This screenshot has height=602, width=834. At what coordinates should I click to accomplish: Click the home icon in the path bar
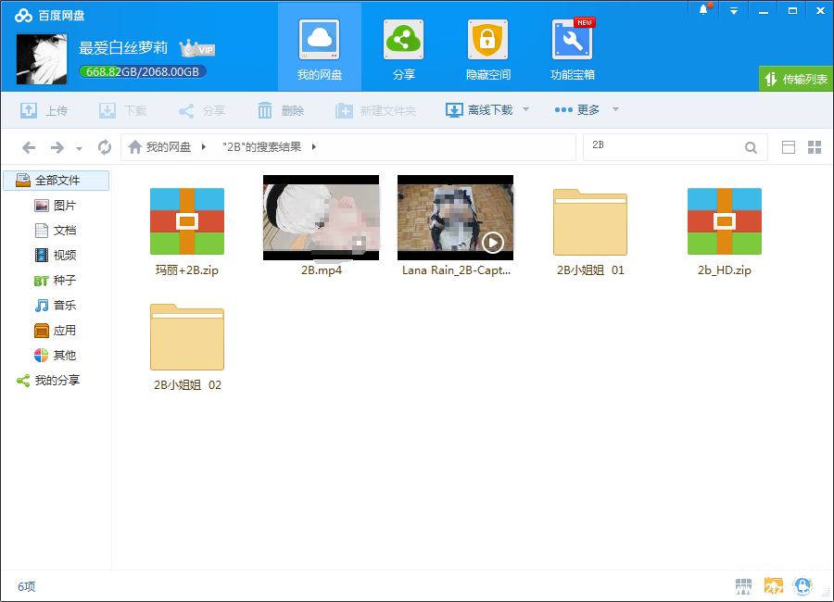point(135,146)
